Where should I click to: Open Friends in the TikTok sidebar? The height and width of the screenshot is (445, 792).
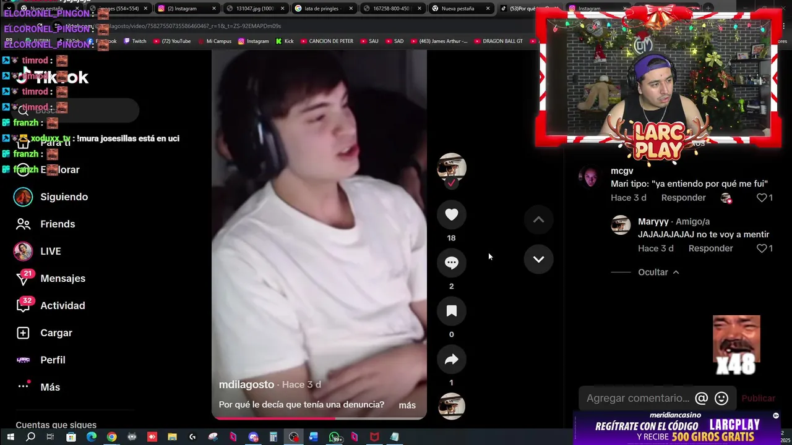pos(58,224)
